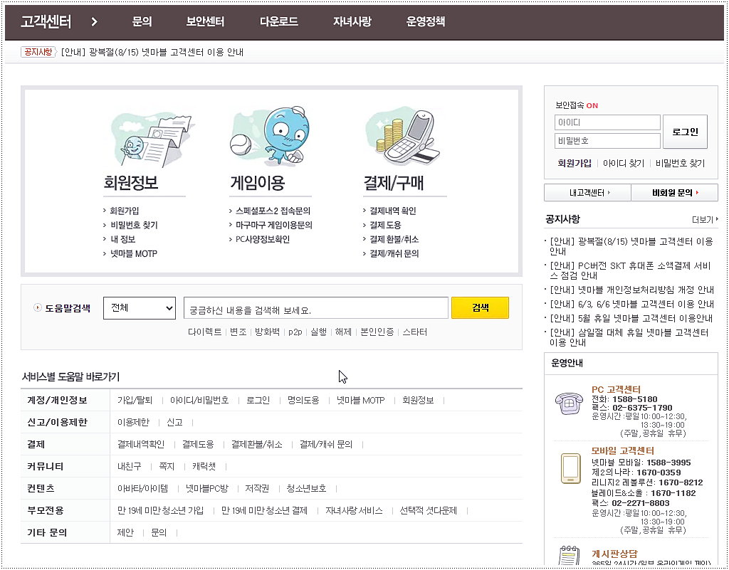The width and height of the screenshot is (729, 570).
Task: Click the arrow next to 고객센터 title
Action: pos(95,21)
